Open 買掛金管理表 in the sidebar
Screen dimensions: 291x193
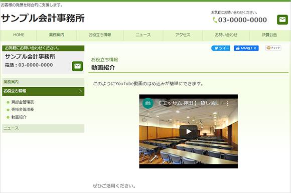tap(23, 102)
